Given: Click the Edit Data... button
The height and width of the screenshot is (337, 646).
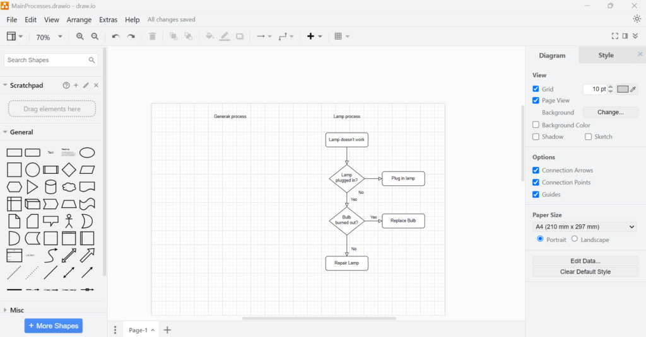Looking at the screenshot, I should [x=585, y=261].
